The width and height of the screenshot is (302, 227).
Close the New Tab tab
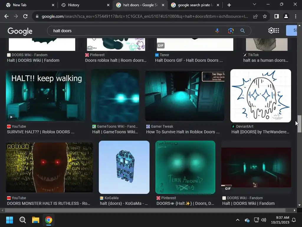pyautogui.click(x=53, y=5)
